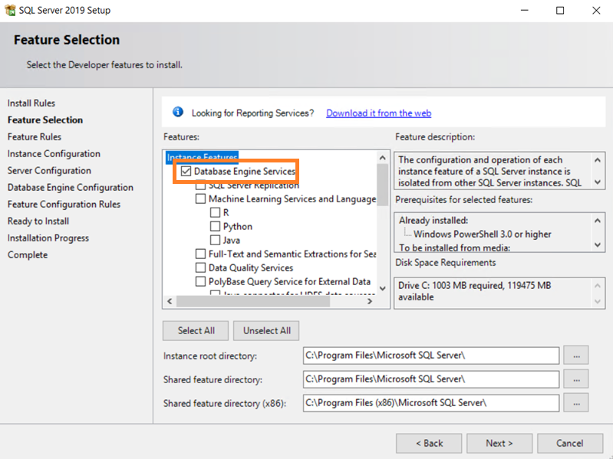Click the features list horizontal scrollbar thumb
Viewport: 613px width, 459px height.
click(253, 301)
